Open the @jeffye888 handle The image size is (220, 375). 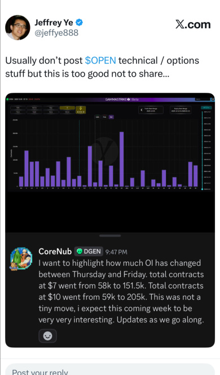[56, 33]
